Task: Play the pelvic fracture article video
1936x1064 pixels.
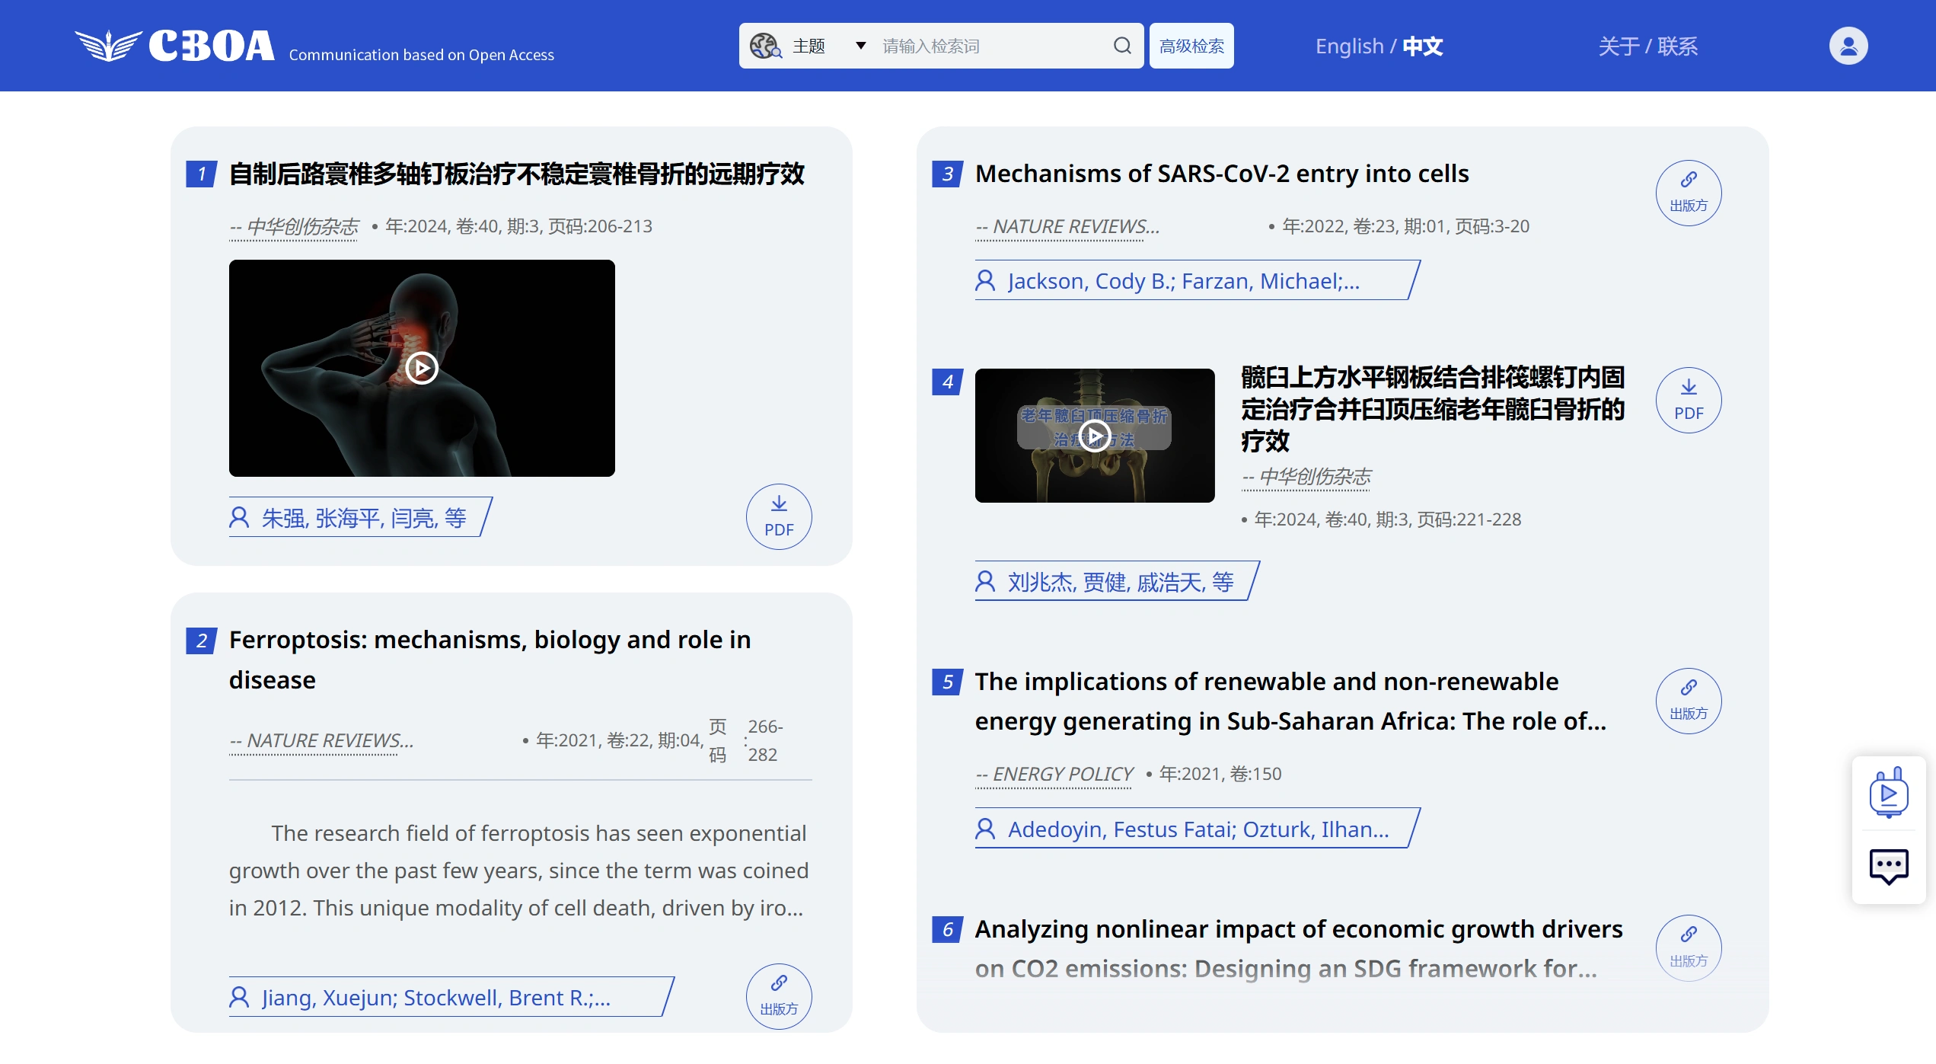Action: pos(1094,435)
